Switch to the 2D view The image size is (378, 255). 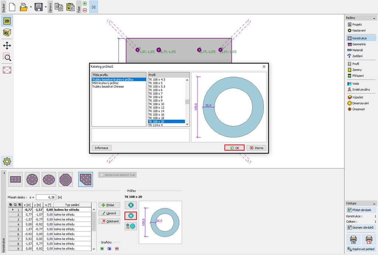(7, 21)
